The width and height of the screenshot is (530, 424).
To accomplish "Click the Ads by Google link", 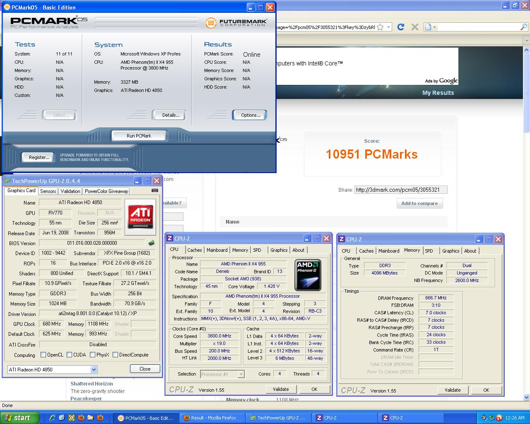I will point(441,81).
